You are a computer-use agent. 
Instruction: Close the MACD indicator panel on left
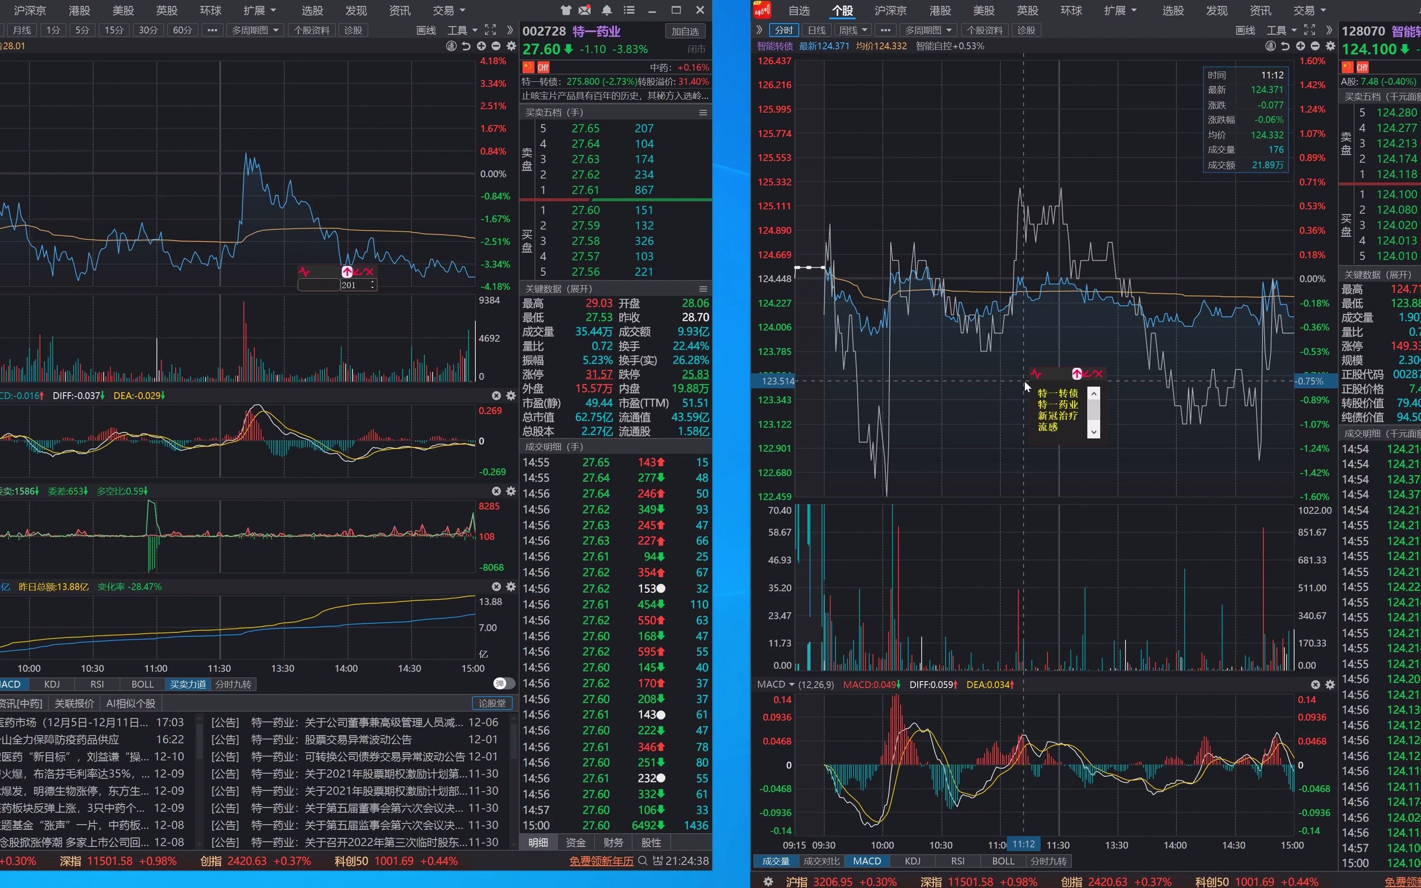tap(496, 396)
